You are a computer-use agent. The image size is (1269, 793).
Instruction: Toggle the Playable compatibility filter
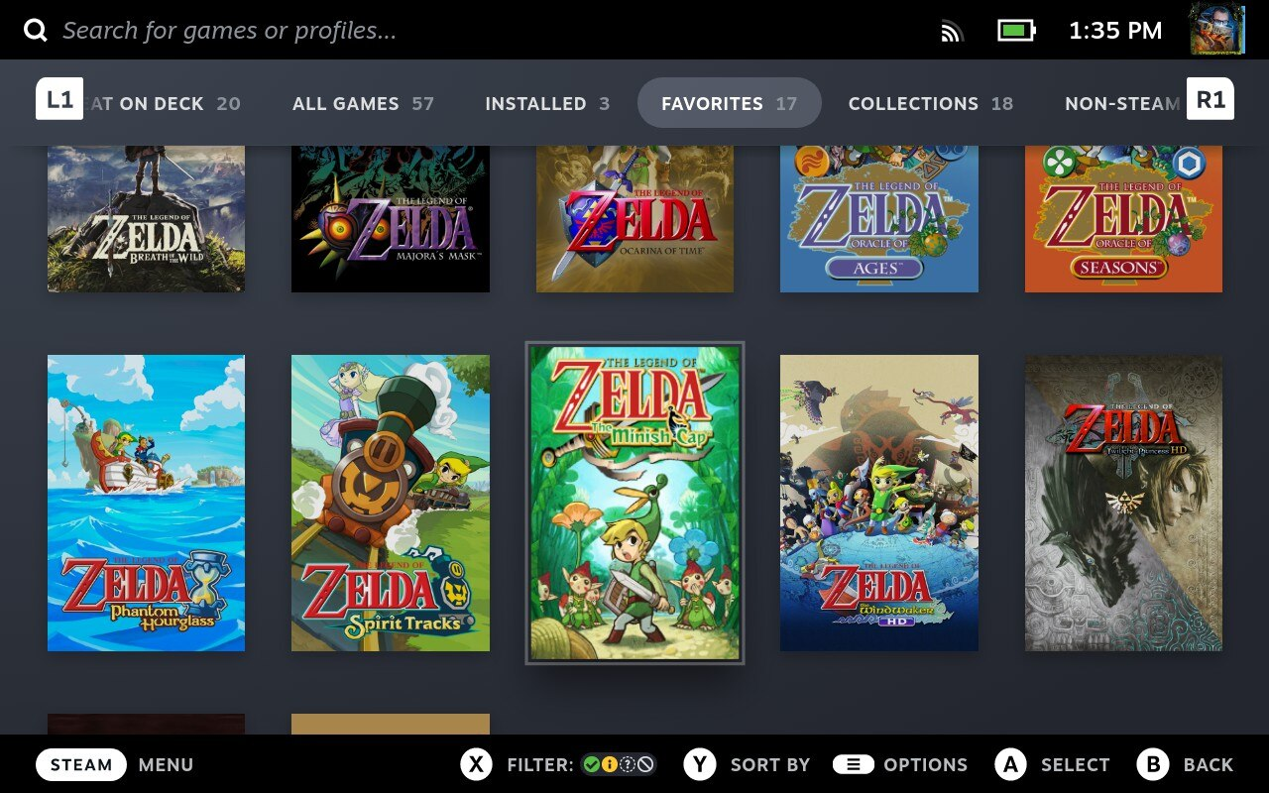(x=610, y=764)
